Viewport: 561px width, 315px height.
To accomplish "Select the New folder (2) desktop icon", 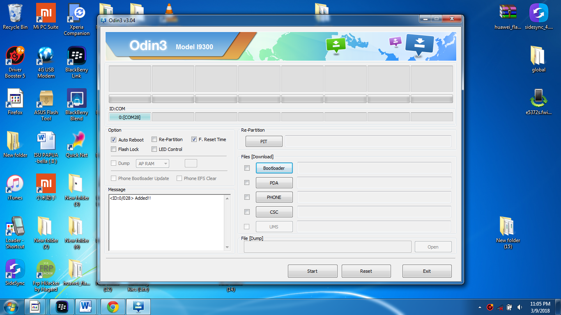I will [46, 233].
